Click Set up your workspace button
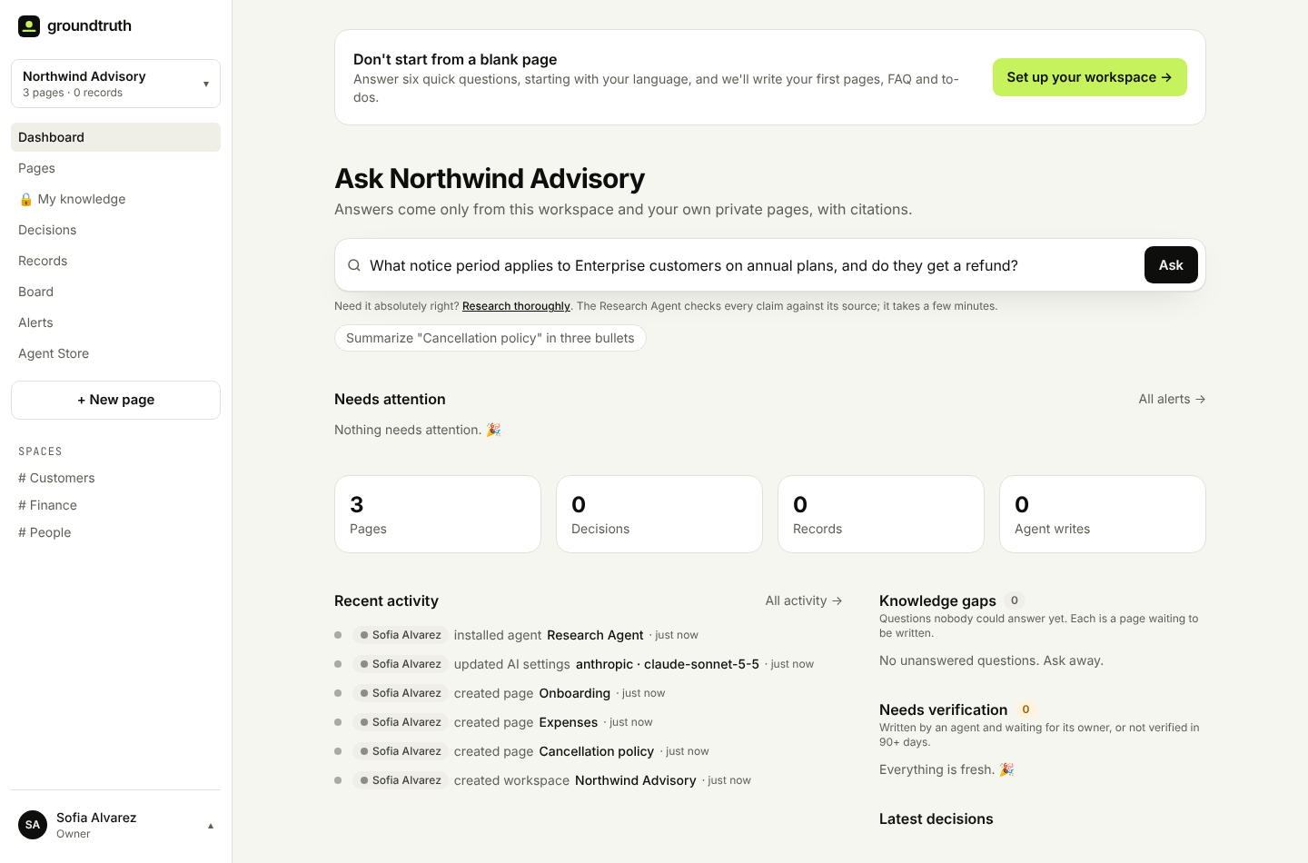Viewport: 1308px width, 863px height. point(1089,77)
